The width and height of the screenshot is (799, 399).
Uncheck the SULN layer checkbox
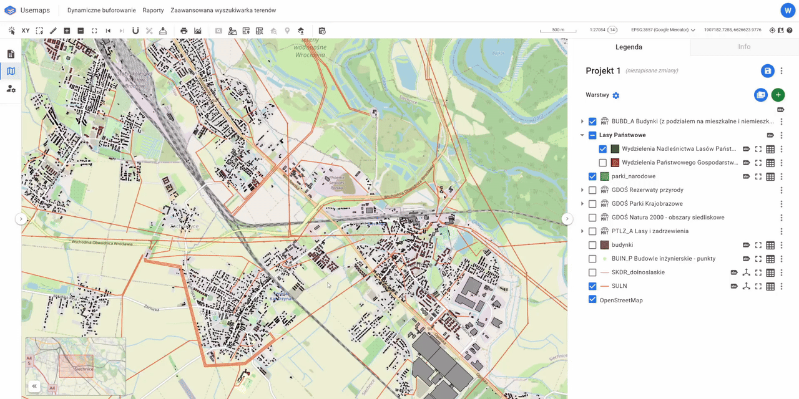point(592,286)
